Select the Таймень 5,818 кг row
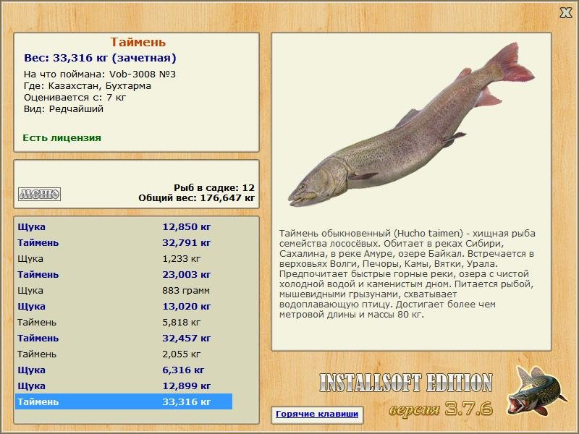579x434 pixels. 124,322
